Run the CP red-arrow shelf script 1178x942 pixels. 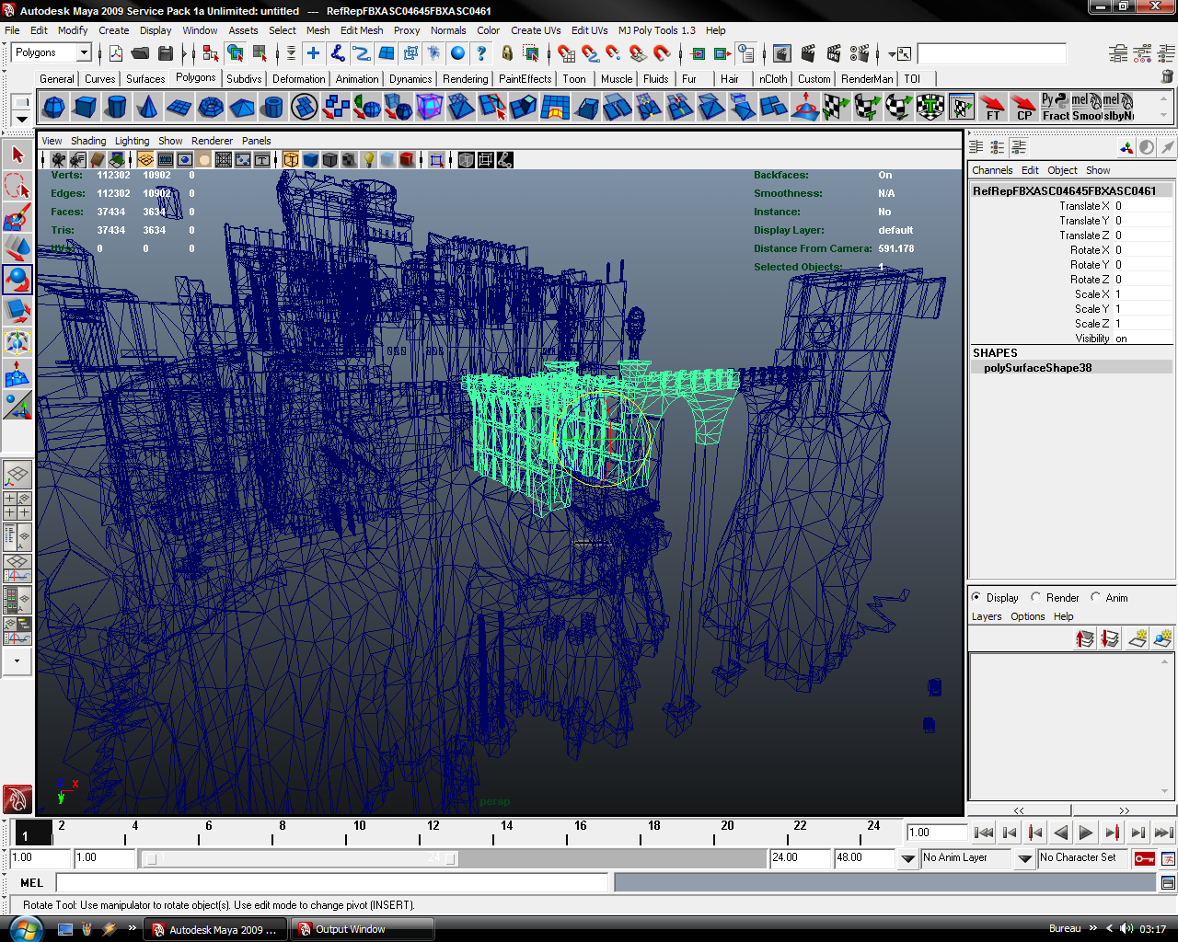(1024, 107)
